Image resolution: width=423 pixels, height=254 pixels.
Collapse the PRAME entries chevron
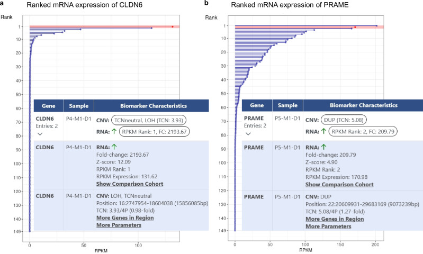point(248,133)
